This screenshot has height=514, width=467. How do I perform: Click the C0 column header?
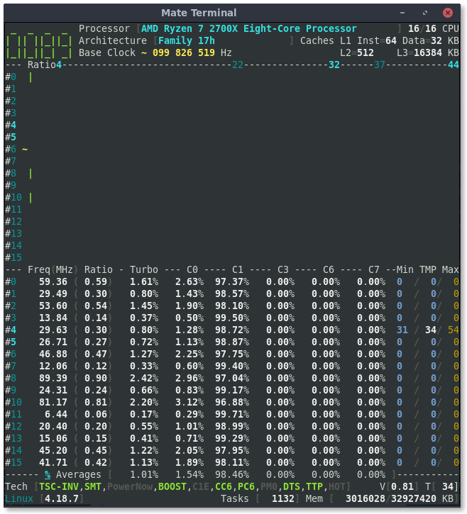(192, 270)
